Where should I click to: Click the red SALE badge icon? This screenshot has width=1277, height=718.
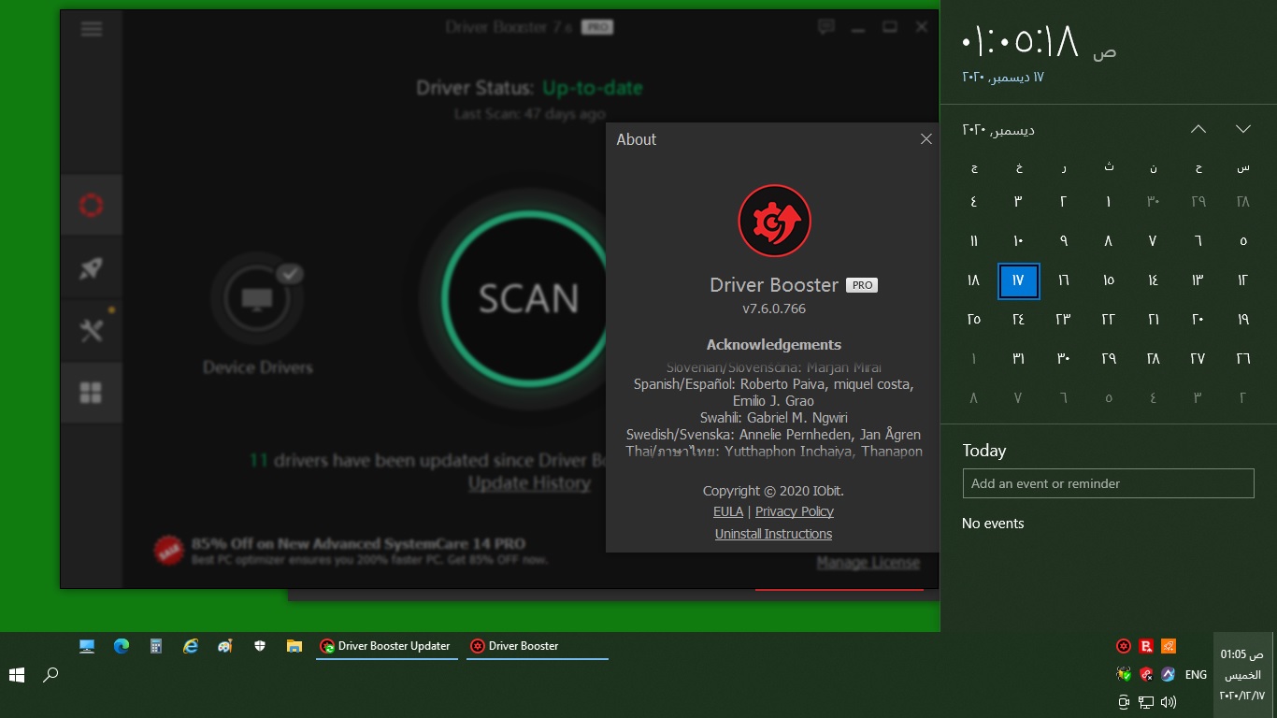(168, 550)
